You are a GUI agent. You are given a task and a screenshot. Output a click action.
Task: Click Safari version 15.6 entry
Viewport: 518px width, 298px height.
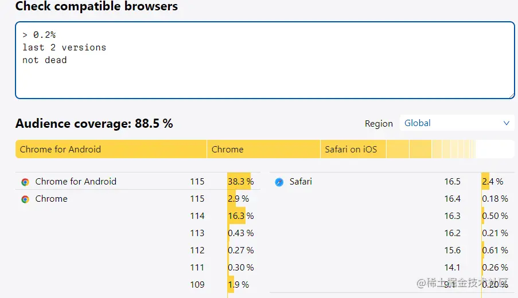(x=452, y=250)
